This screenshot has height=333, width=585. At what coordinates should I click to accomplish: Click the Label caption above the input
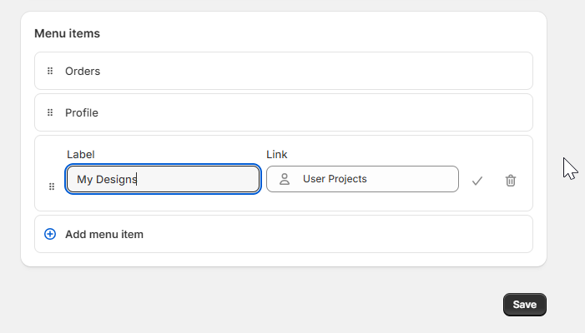coord(81,154)
